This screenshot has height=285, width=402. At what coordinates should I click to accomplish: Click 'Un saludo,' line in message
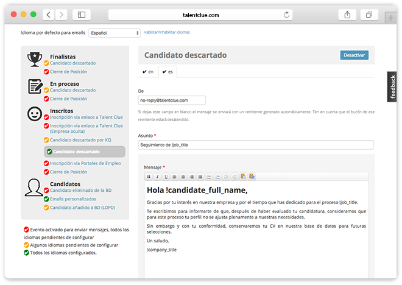point(158,241)
